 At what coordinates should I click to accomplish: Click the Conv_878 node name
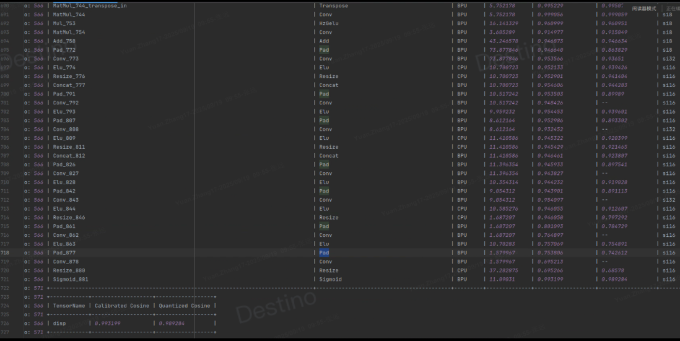click(x=66, y=262)
